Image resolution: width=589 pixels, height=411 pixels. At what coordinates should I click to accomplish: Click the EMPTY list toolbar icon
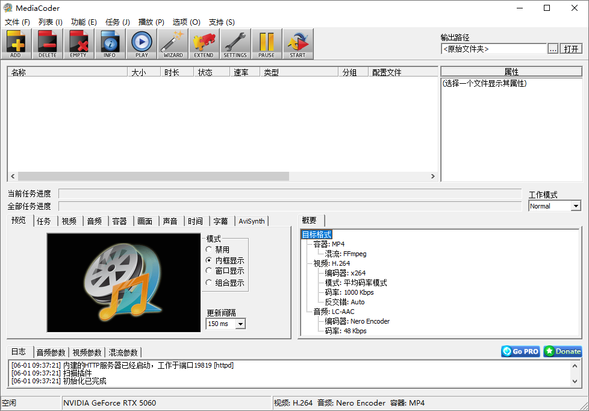click(78, 43)
